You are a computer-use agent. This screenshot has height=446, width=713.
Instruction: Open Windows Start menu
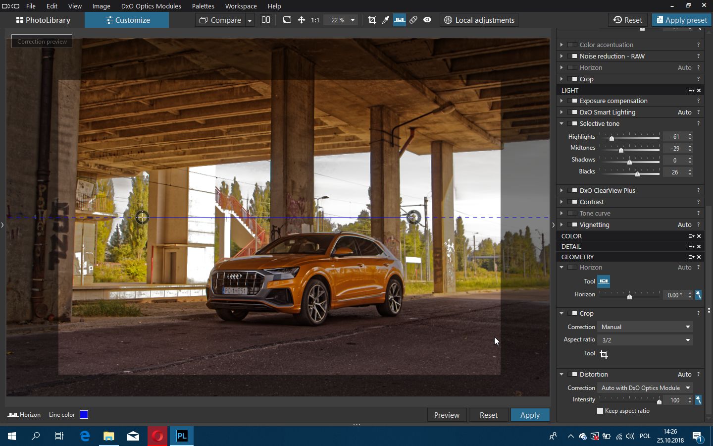click(12, 436)
